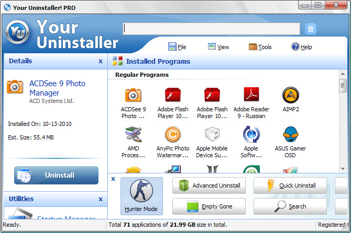Click the blue Uninstall button
The height and width of the screenshot is (233, 351).
click(56, 175)
